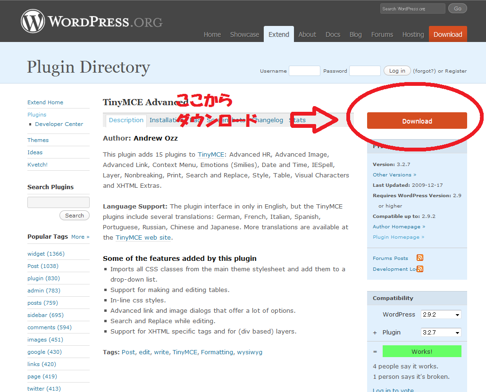This screenshot has width=486, height=392.
Task: Open the Popular Tags More link
Action: click(80, 237)
